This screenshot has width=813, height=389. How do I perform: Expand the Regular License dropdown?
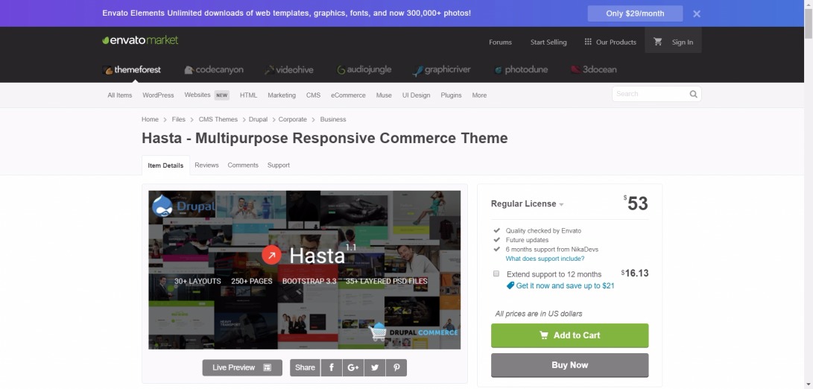coord(528,204)
